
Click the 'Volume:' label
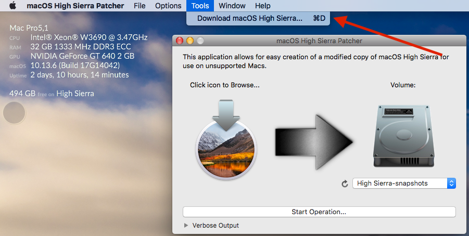(x=403, y=85)
